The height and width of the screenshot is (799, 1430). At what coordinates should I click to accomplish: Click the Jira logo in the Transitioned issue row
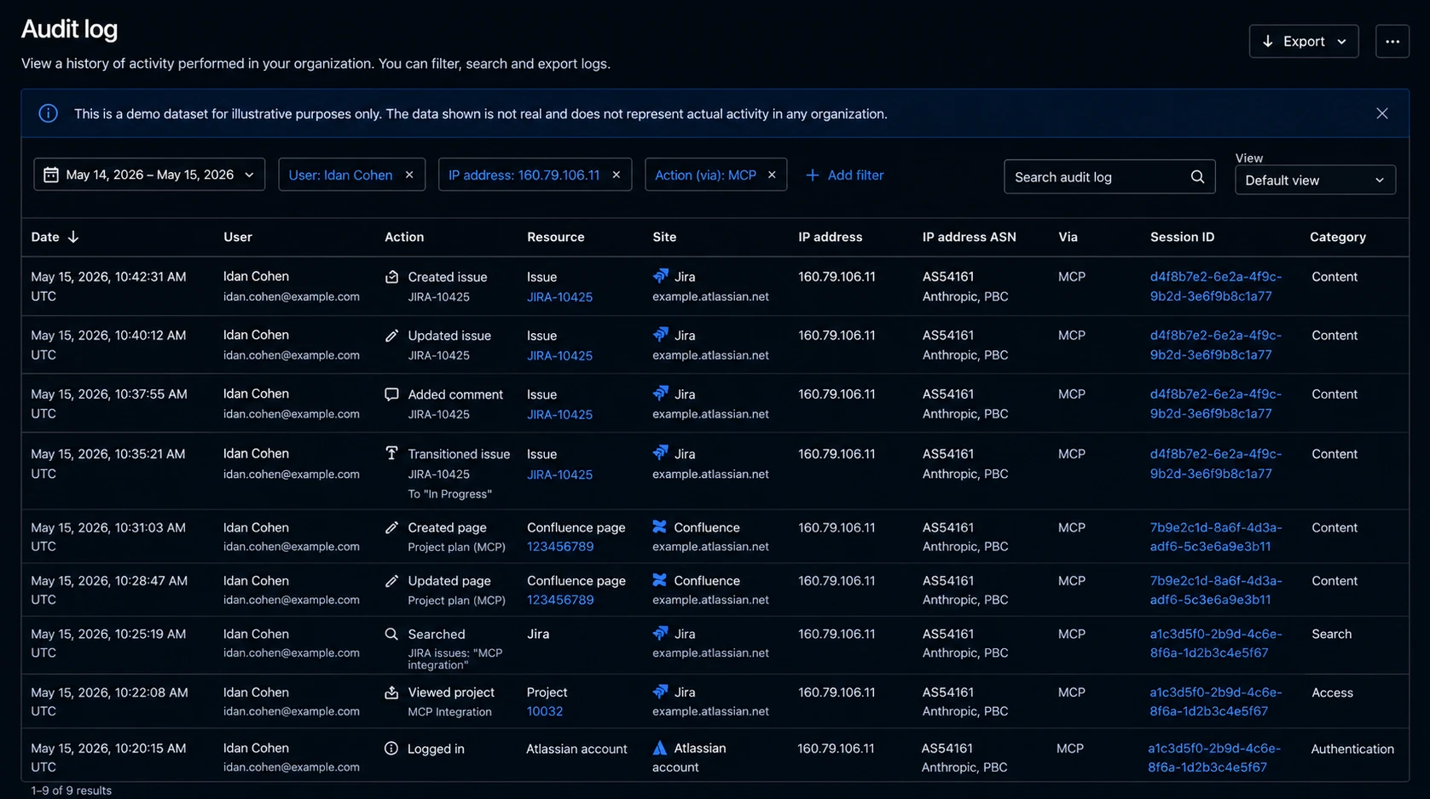tap(660, 453)
